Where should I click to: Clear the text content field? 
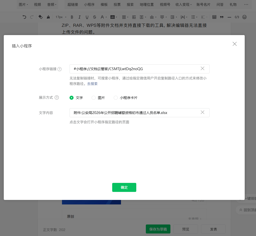(203, 112)
